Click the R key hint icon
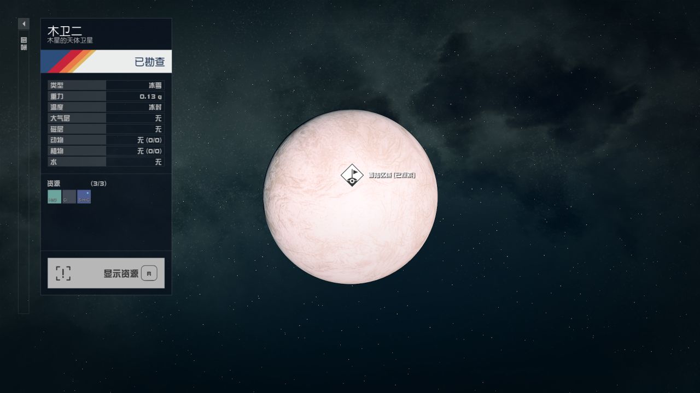 [149, 273]
